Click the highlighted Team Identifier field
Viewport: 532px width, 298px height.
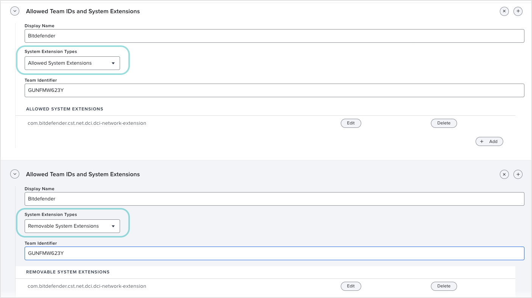point(151,253)
